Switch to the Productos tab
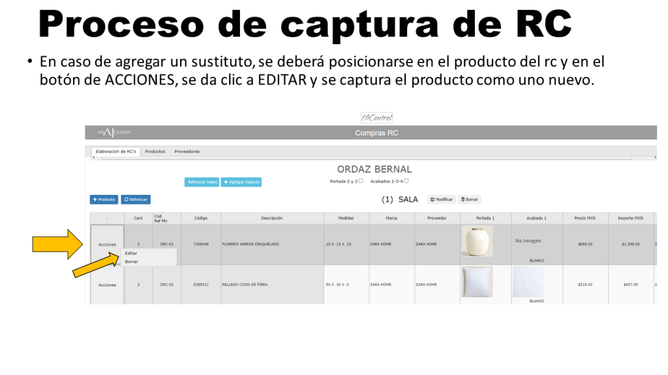Screen dimensions: 668x375 point(155,152)
